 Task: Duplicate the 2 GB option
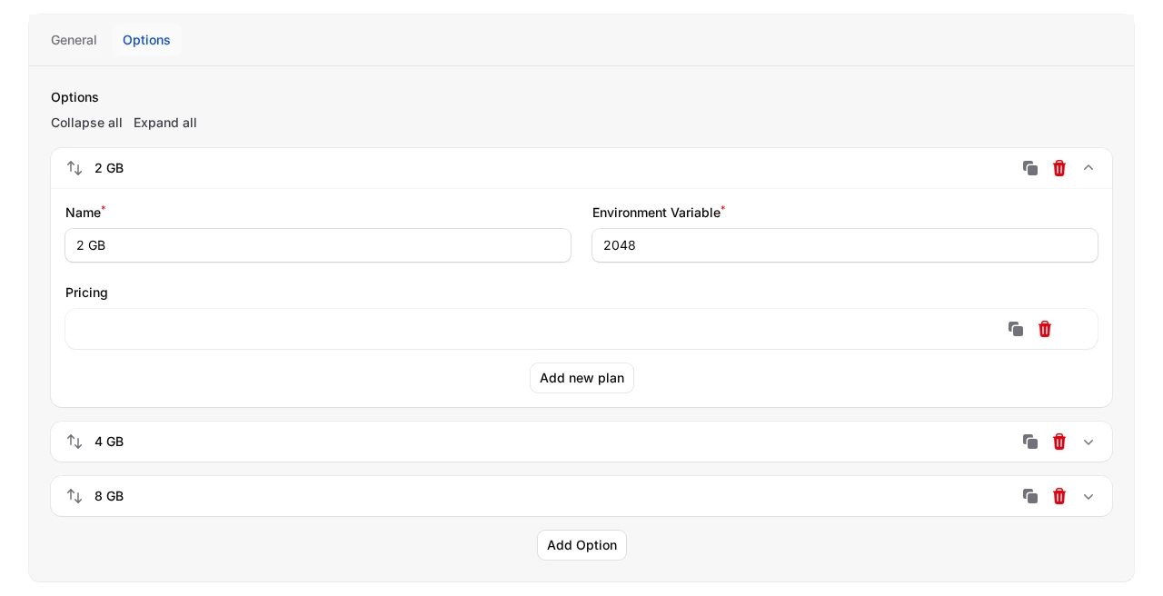(x=1030, y=168)
